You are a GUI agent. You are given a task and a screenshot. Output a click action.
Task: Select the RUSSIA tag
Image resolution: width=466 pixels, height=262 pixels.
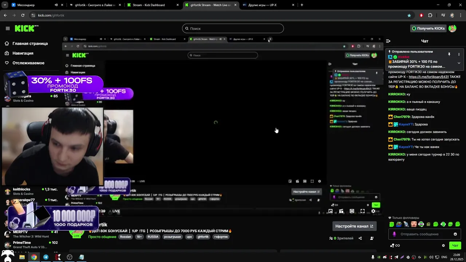153,237
